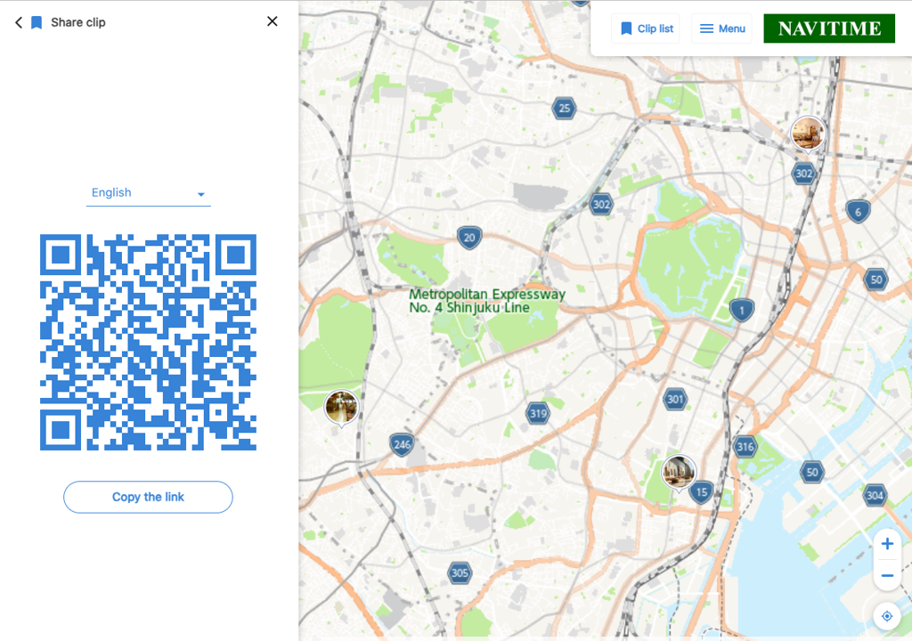
Task: Click route 6 shield on map
Action: click(858, 212)
